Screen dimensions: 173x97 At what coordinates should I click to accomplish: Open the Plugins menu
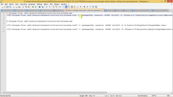(57, 4)
